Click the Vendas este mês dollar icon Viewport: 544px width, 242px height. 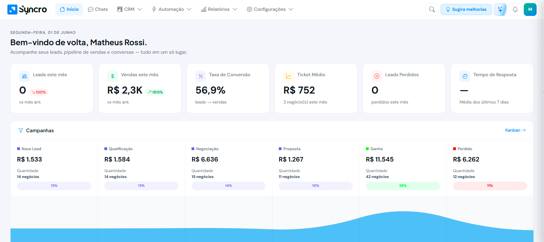pos(113,76)
